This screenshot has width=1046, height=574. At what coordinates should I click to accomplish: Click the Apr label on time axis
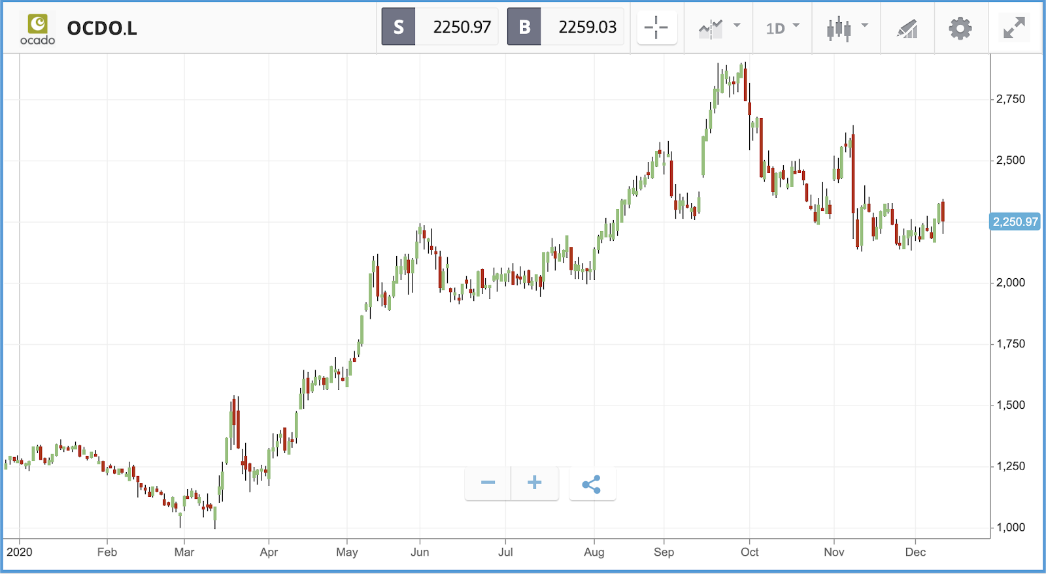point(269,552)
